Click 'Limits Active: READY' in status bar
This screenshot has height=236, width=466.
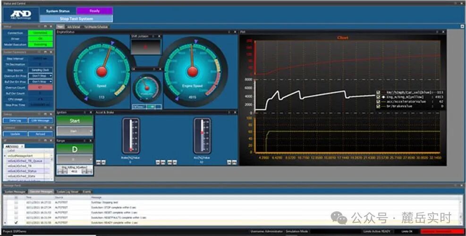coord(377,231)
